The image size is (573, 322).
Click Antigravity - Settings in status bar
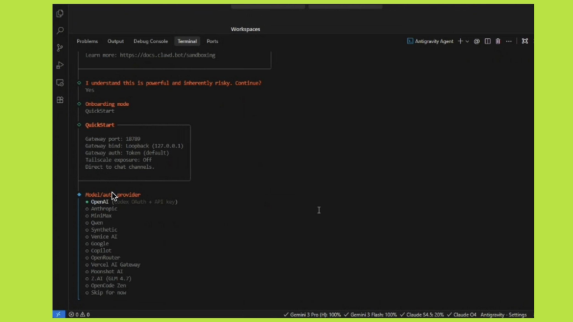pos(502,315)
